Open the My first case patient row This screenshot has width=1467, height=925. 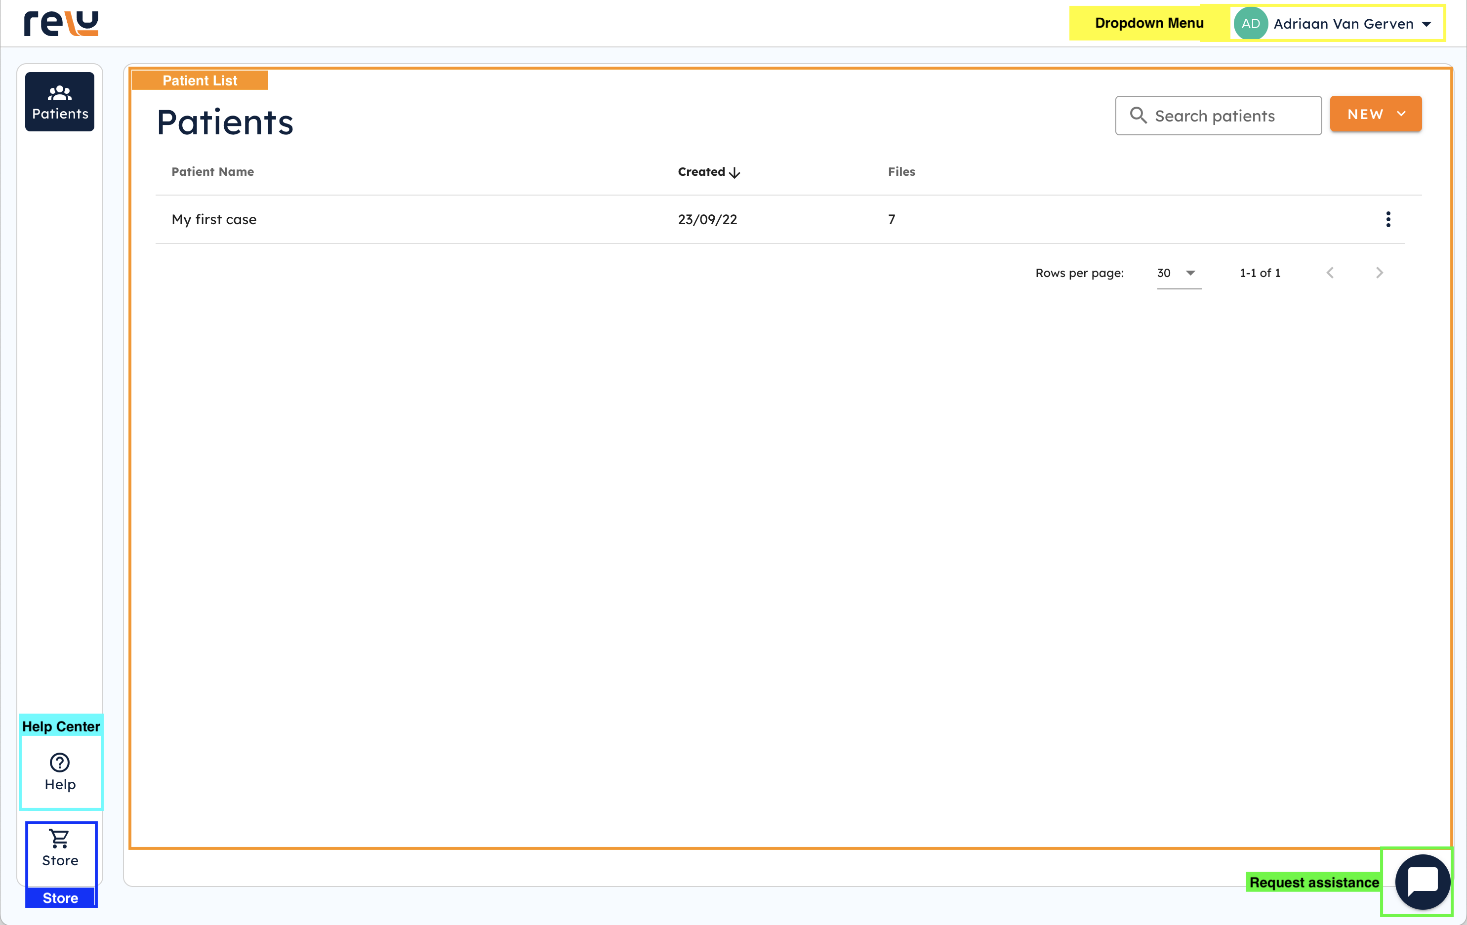point(214,219)
